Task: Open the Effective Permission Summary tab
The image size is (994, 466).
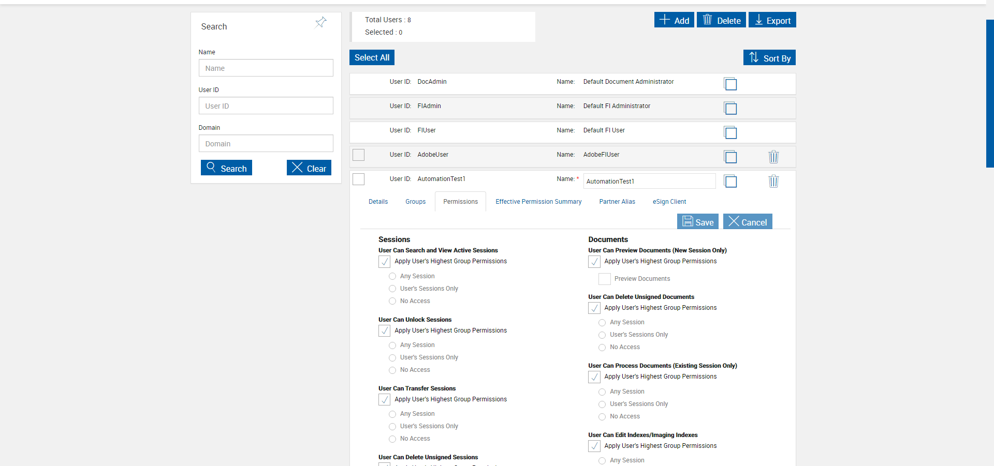Action: pyautogui.click(x=538, y=202)
